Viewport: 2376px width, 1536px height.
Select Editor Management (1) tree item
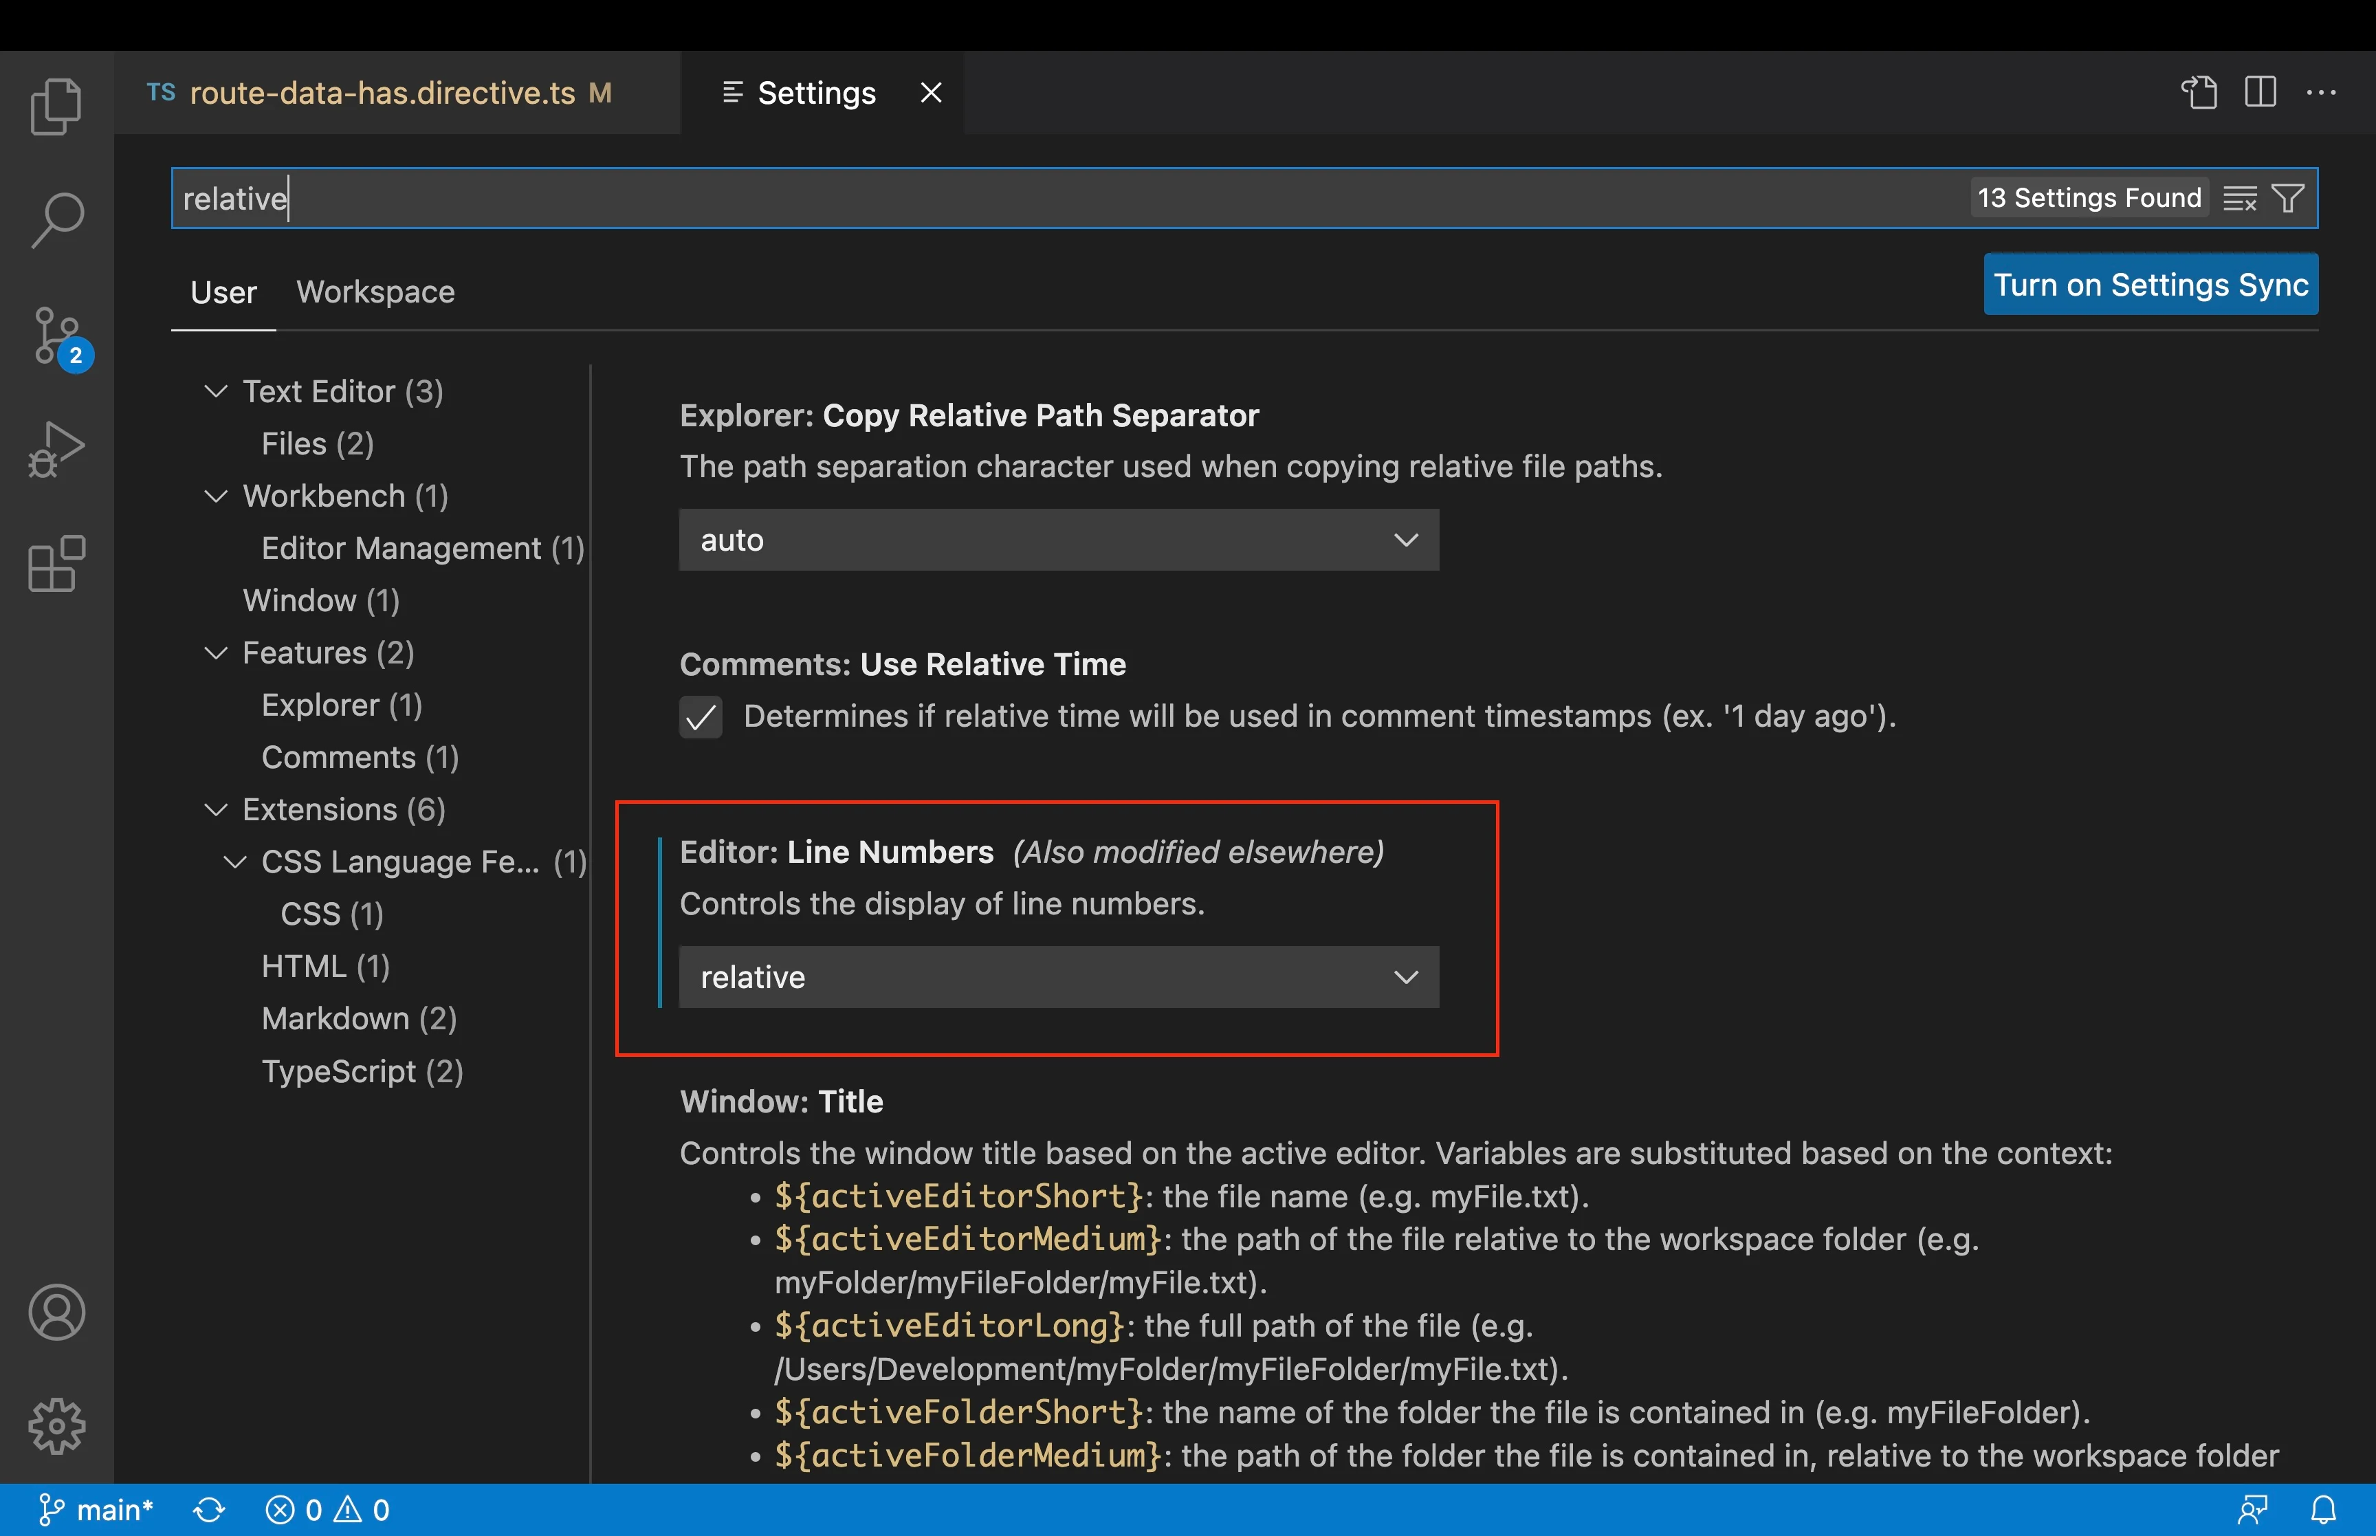[423, 549]
